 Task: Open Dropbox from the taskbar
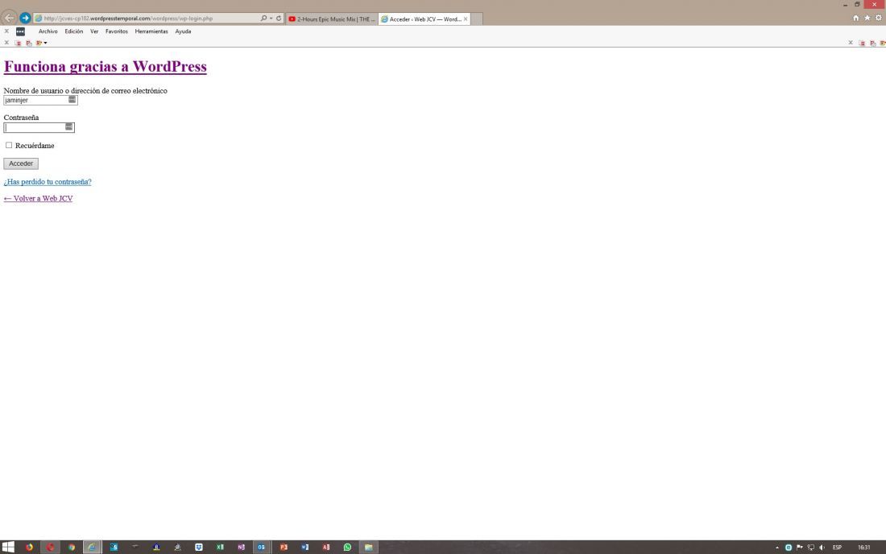(x=198, y=547)
